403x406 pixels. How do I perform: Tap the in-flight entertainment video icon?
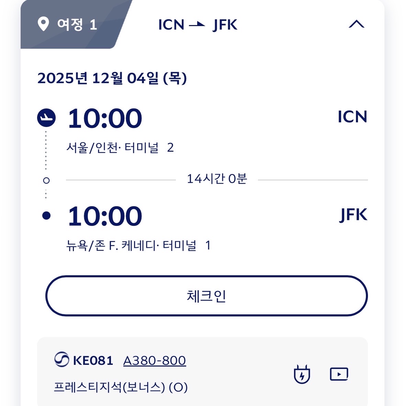point(339,374)
